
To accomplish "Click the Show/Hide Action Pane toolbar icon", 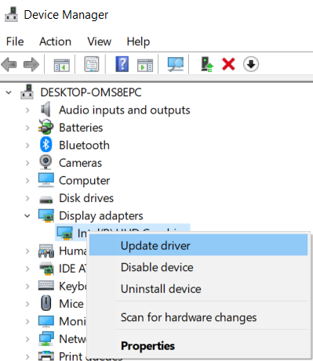I will click(x=145, y=65).
